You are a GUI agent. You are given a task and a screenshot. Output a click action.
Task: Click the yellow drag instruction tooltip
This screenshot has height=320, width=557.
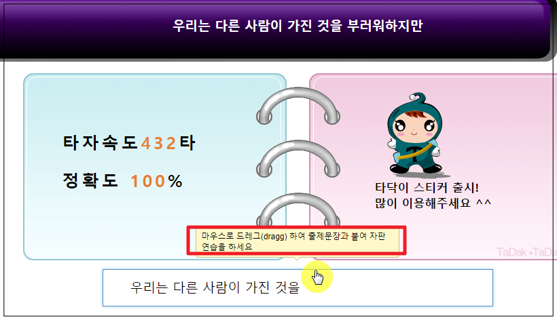pos(297,241)
